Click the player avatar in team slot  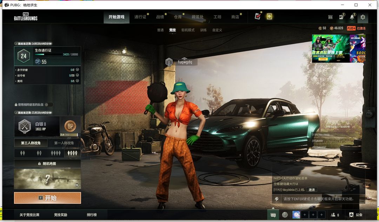296,215
